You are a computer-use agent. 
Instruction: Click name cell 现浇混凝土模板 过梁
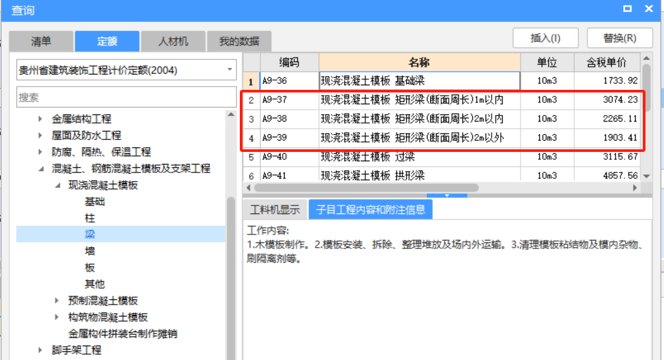[420, 157]
